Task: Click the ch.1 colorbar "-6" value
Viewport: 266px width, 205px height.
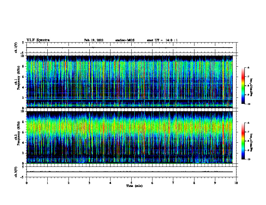Action: pos(248,68)
